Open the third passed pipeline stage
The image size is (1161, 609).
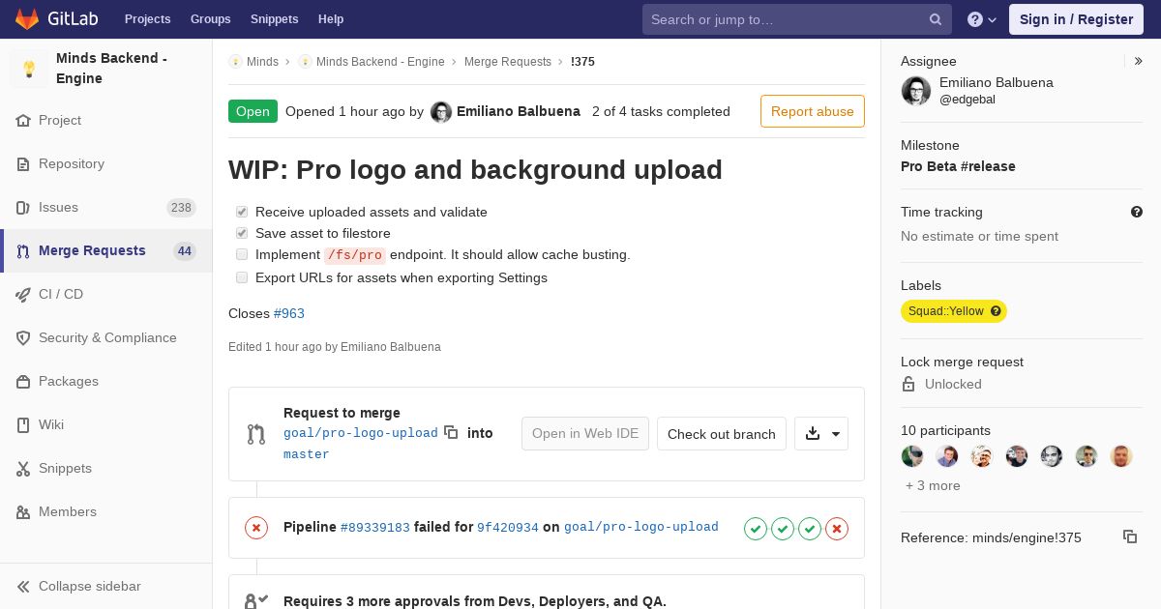(x=810, y=528)
